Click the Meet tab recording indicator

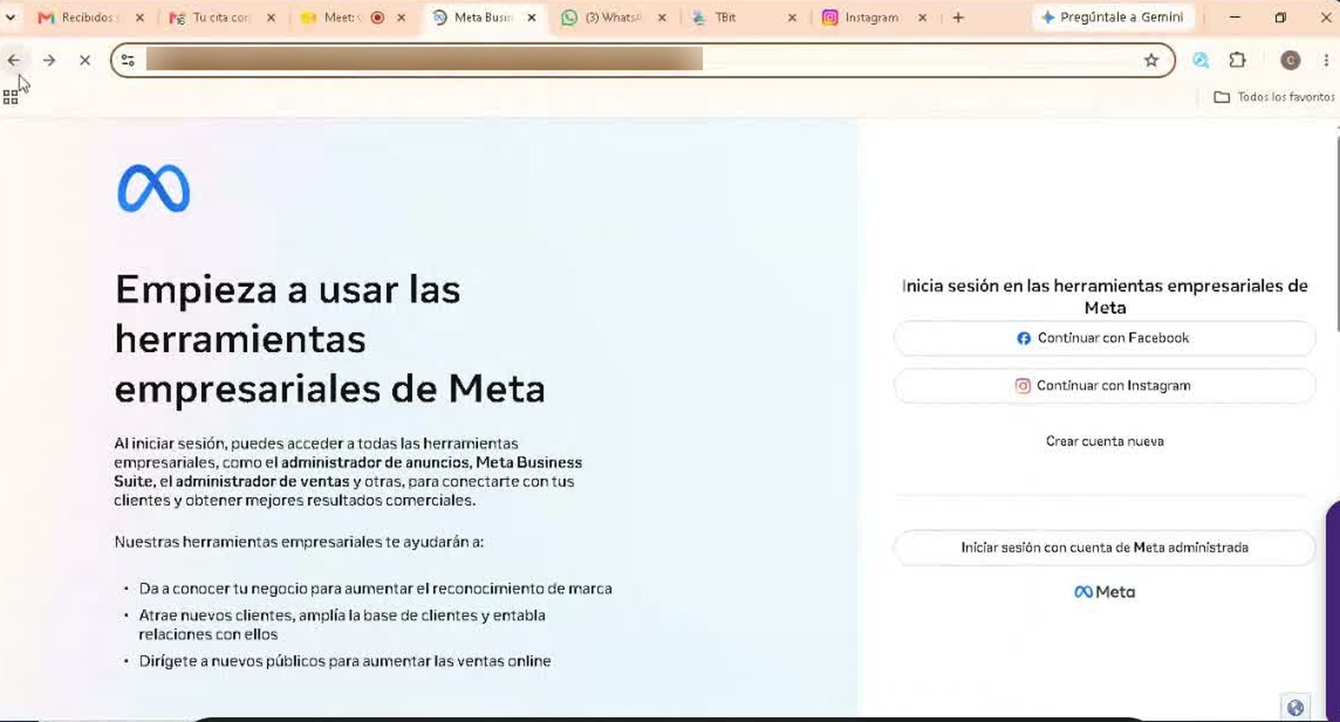(x=378, y=17)
